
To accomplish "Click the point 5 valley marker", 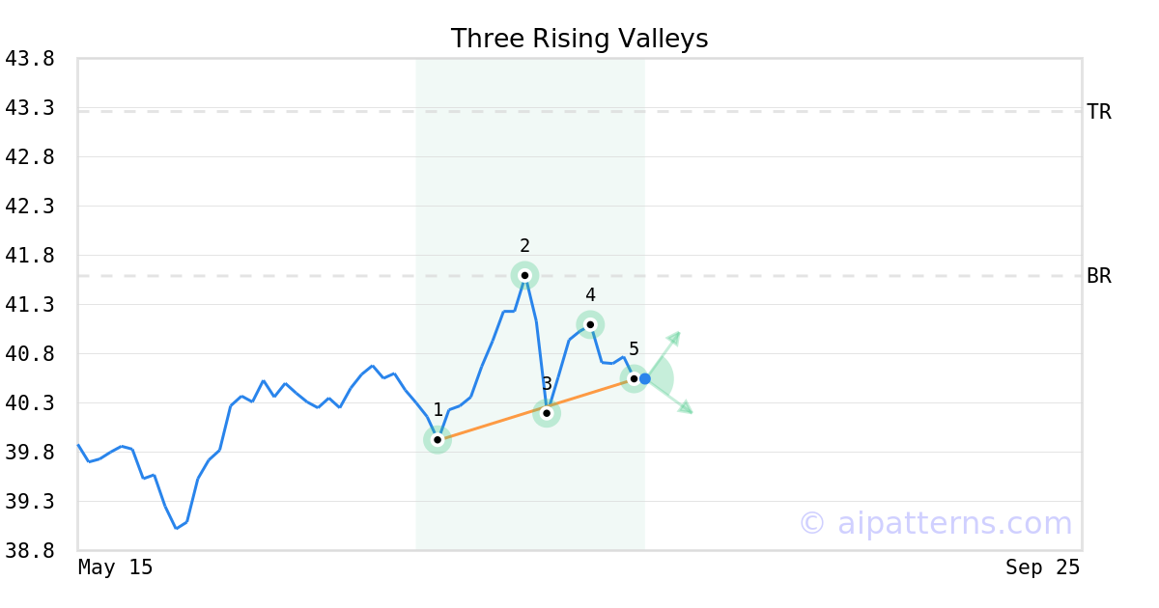I will (x=634, y=378).
